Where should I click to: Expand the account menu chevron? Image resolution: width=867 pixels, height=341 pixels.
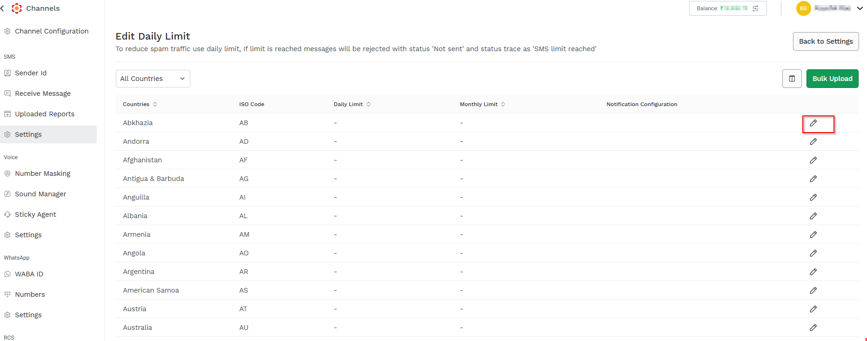coord(860,8)
